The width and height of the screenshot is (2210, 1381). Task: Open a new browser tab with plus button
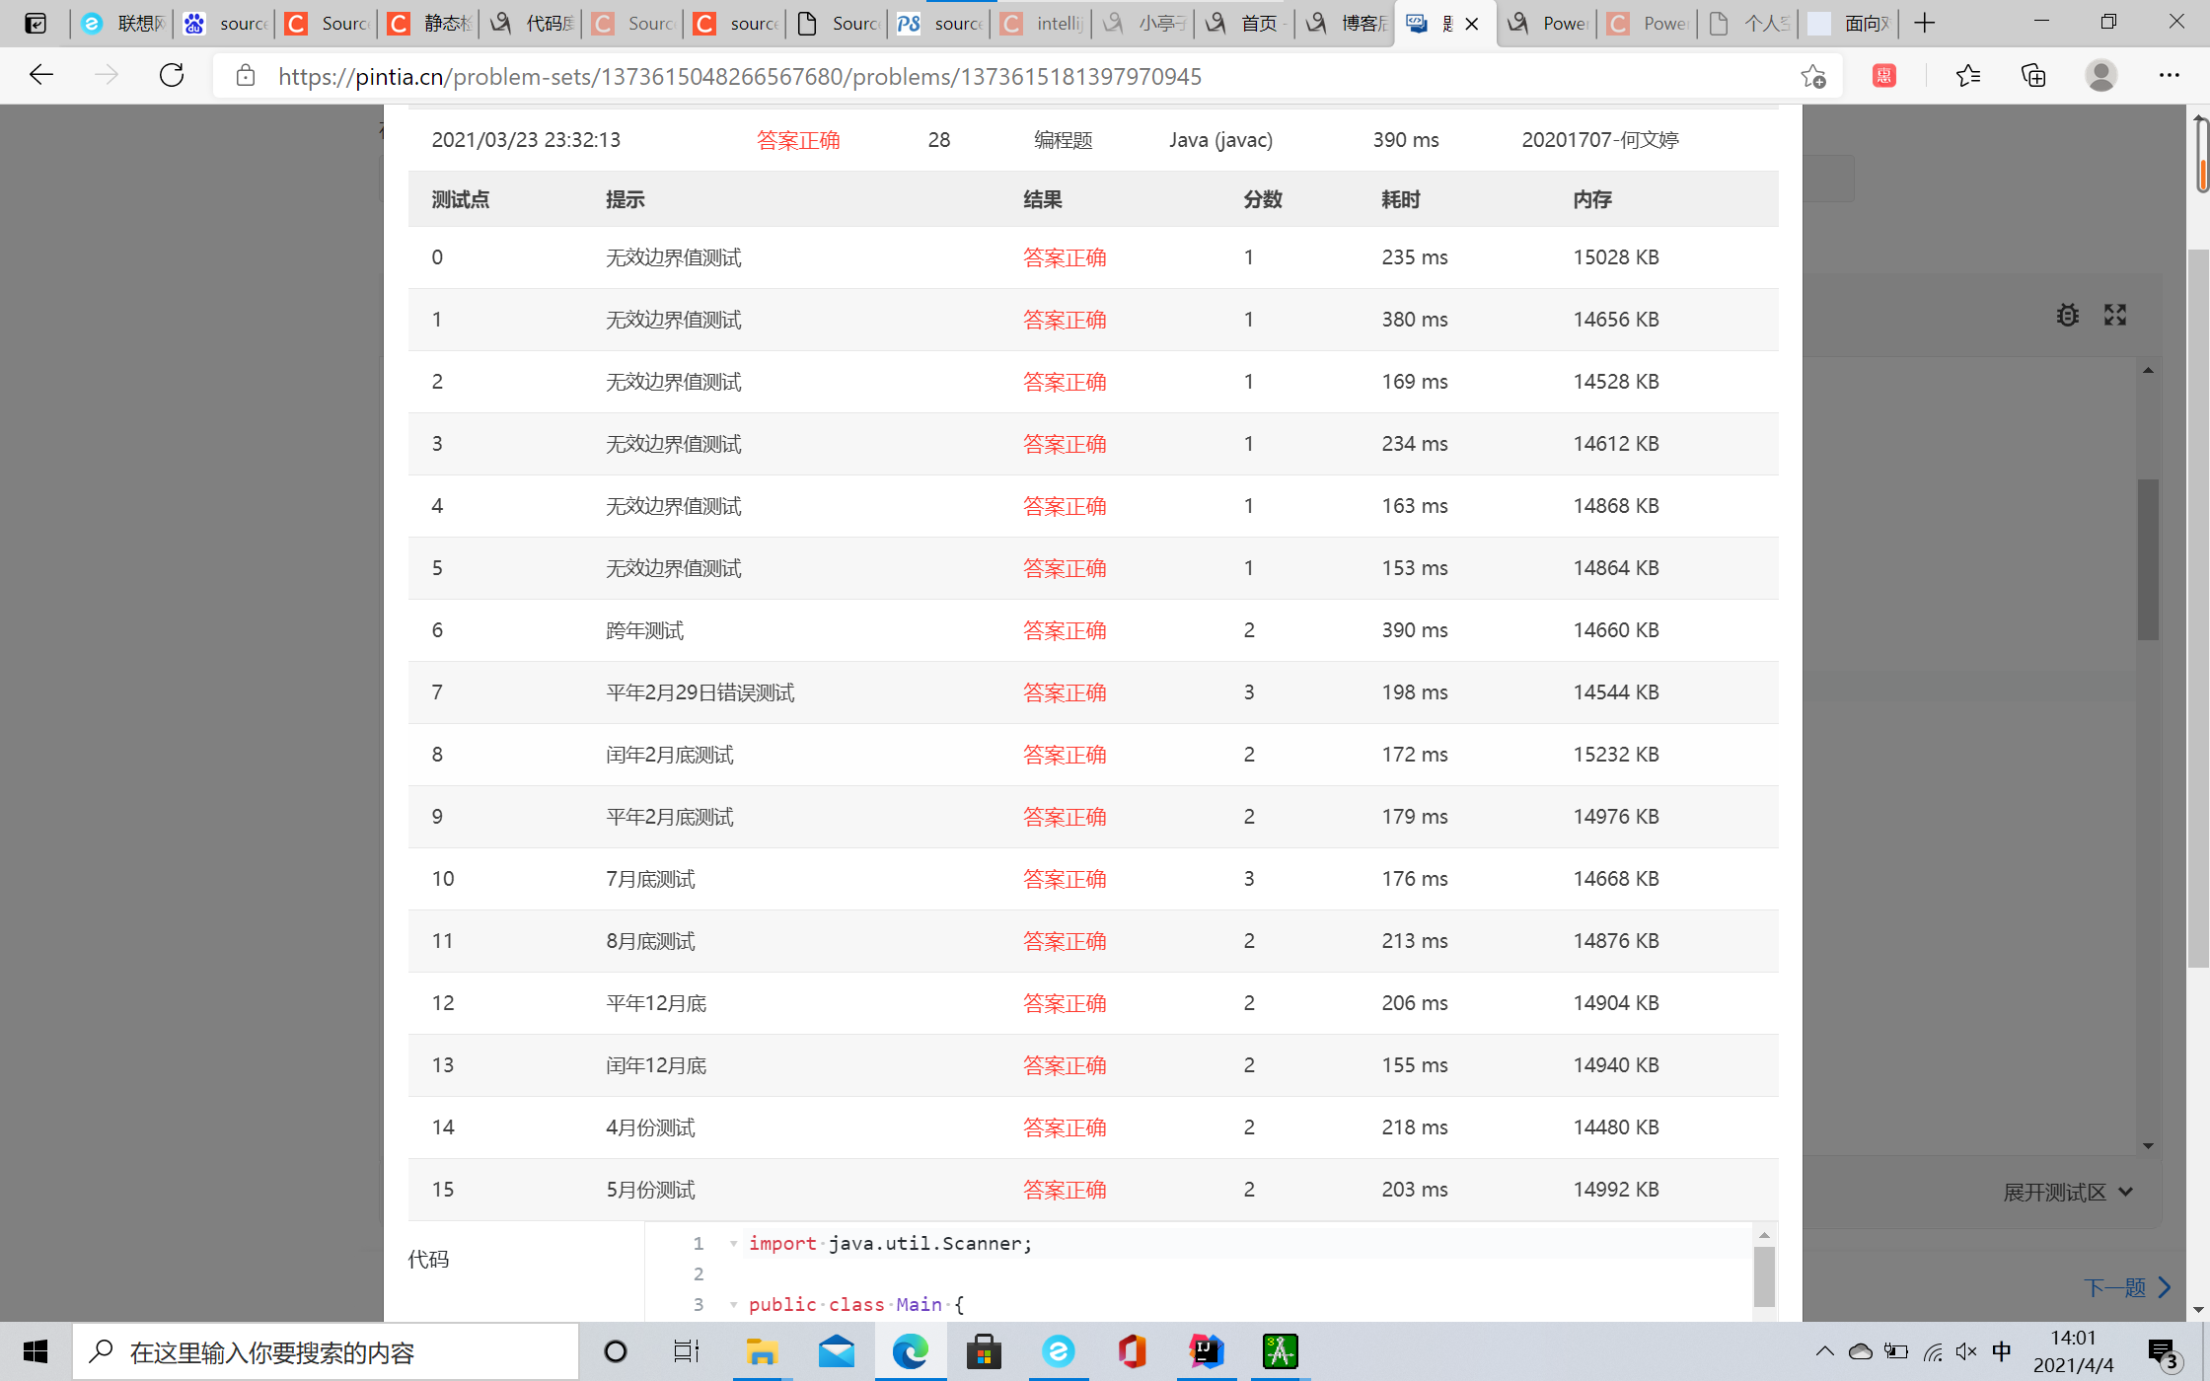click(x=1924, y=24)
